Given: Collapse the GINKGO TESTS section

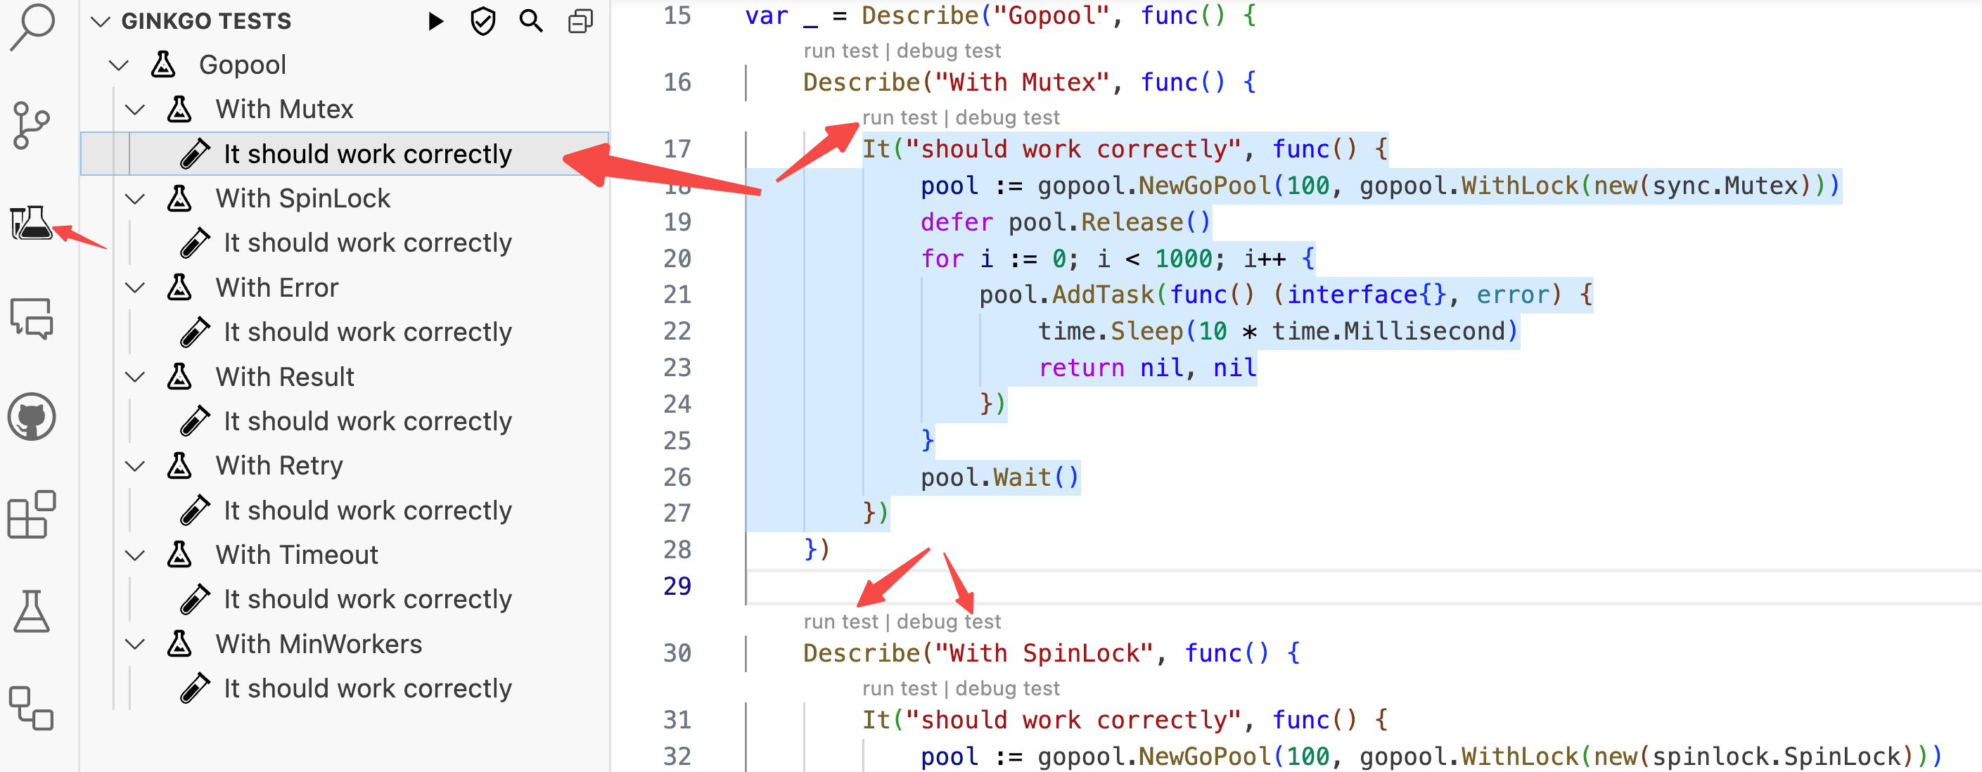Looking at the screenshot, I should [x=100, y=21].
